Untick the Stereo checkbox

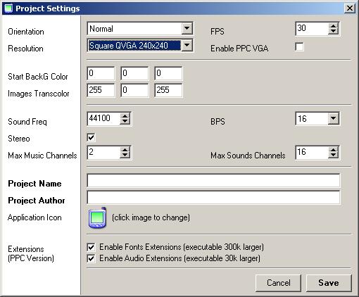click(91, 137)
